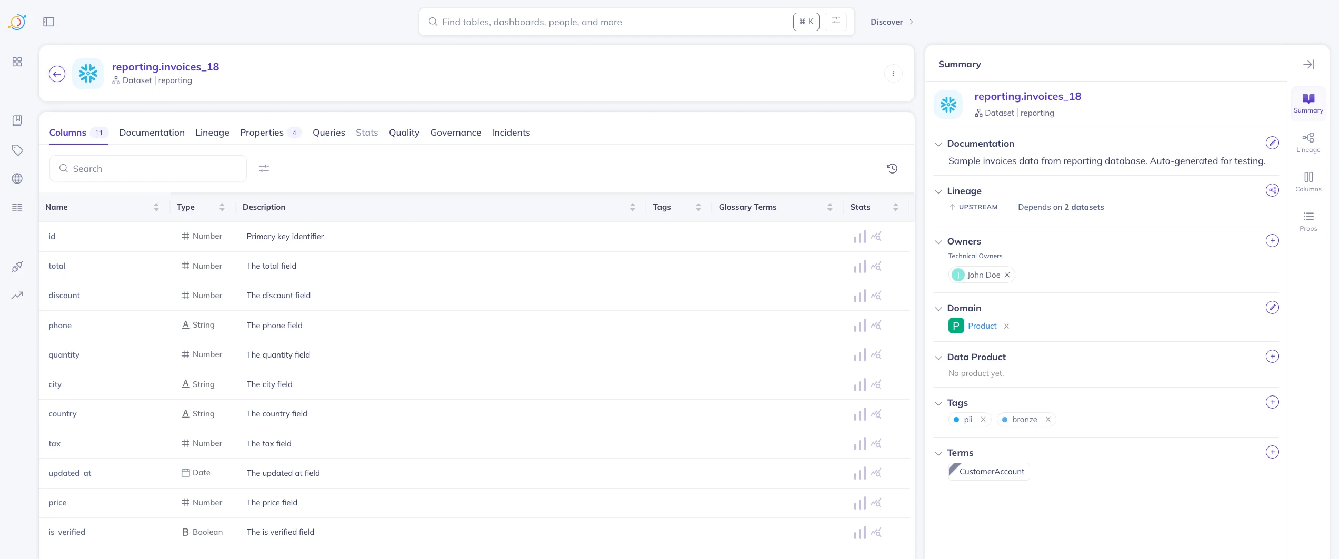Click the column search input field
This screenshot has height=559, width=1339.
tap(148, 168)
